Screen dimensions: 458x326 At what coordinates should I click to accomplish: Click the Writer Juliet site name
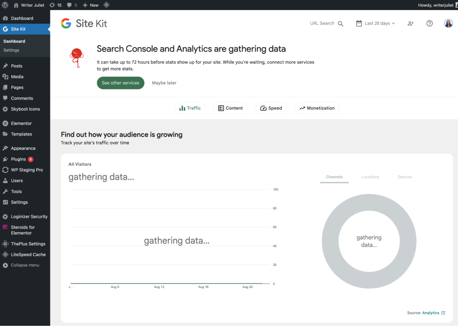tap(33, 5)
